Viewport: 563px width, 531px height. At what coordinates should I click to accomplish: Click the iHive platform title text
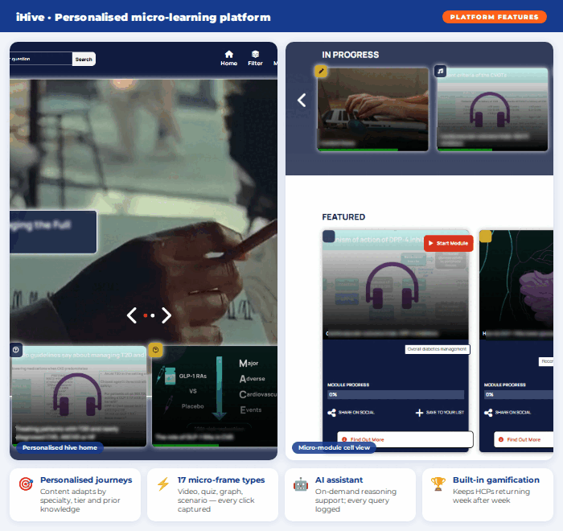tap(143, 17)
